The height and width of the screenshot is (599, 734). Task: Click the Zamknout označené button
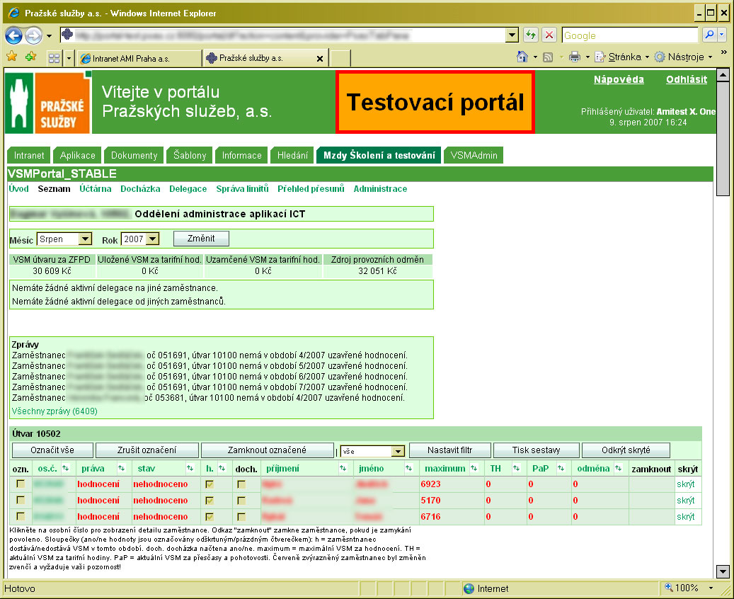pos(268,450)
